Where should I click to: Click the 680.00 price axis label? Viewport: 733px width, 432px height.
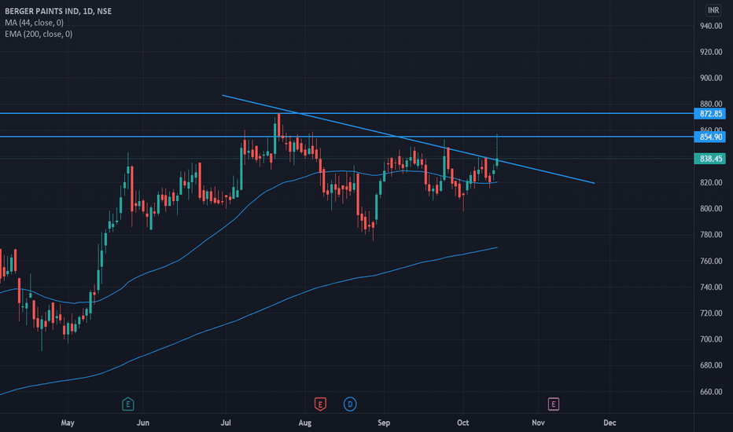tap(710, 365)
